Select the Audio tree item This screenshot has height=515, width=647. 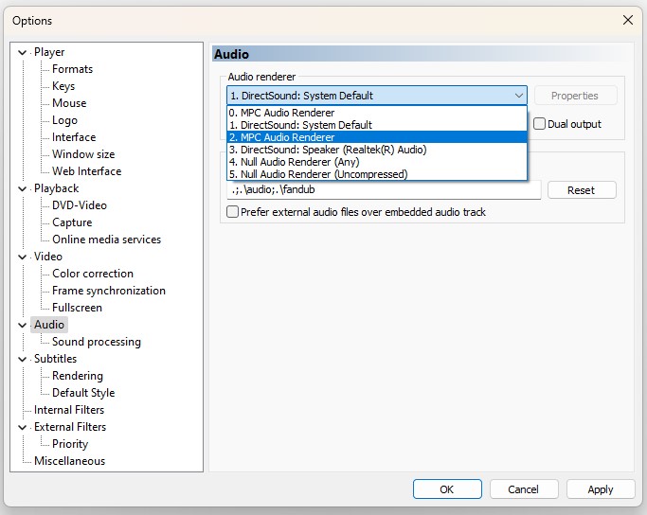point(49,325)
